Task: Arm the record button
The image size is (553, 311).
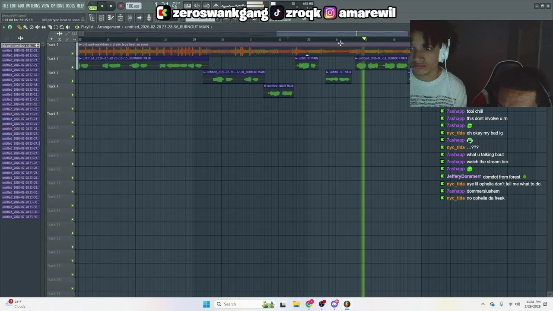Action: click(121, 6)
